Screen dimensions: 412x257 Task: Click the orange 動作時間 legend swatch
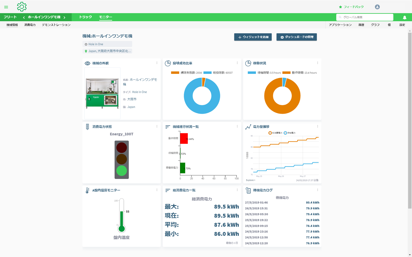pos(286,73)
